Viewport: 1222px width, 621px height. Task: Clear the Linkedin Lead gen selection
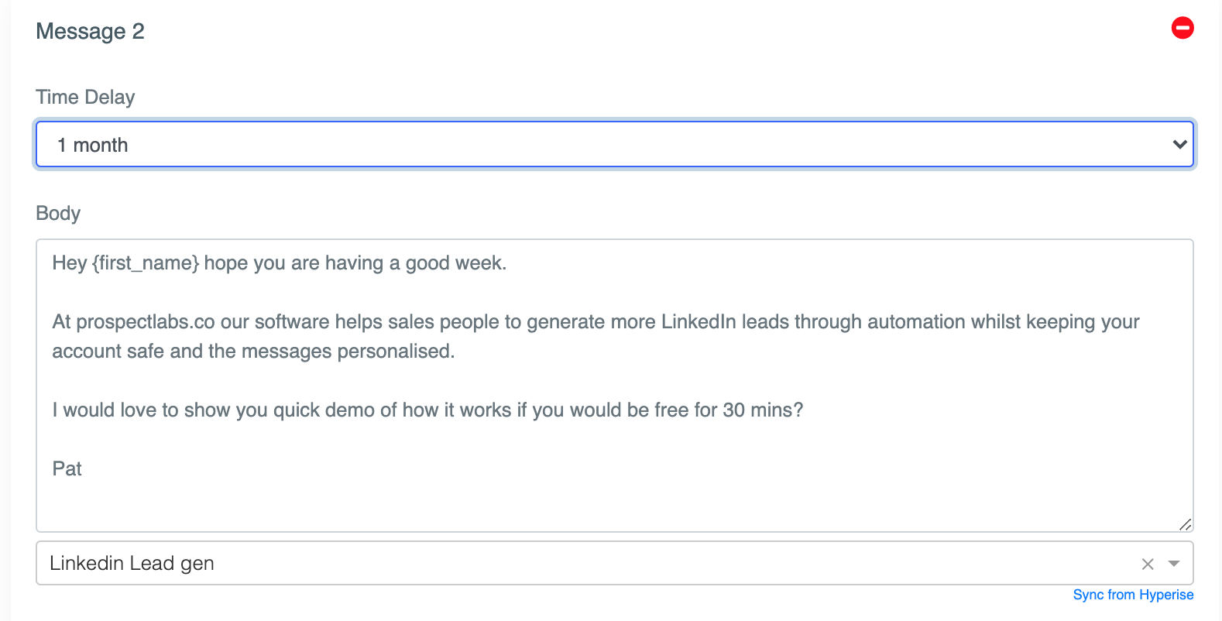pyautogui.click(x=1148, y=564)
